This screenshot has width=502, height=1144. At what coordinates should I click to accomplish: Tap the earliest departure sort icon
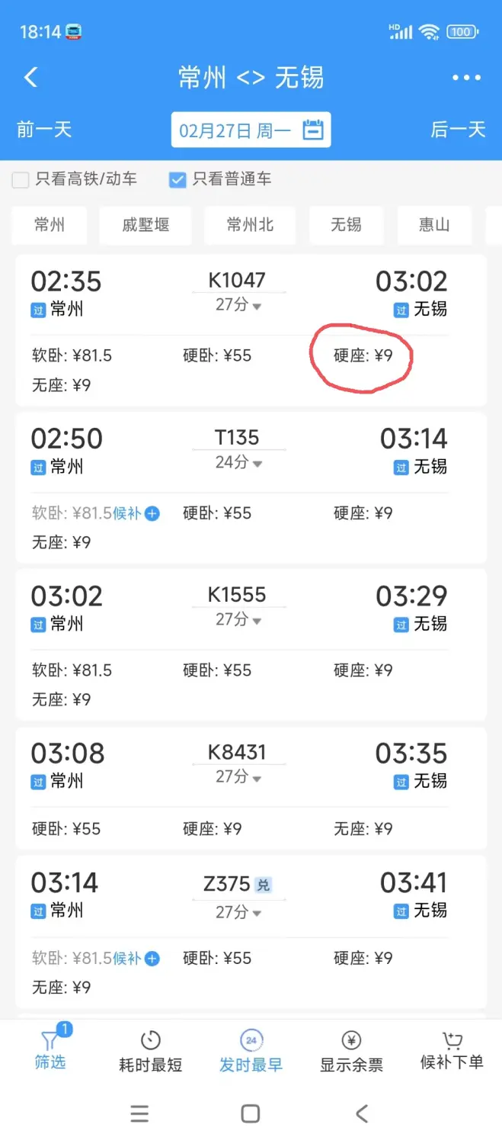pyautogui.click(x=251, y=1040)
